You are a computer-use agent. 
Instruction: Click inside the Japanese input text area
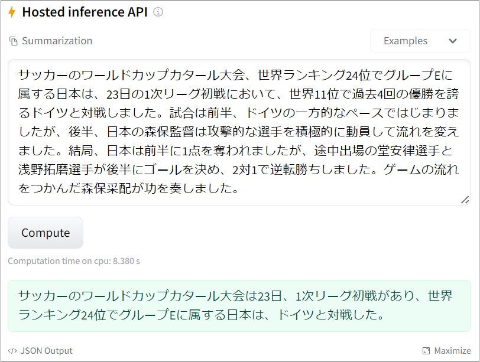click(239, 132)
